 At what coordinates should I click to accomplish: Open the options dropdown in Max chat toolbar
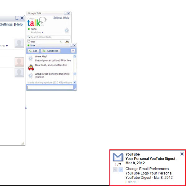click(x=73, y=51)
